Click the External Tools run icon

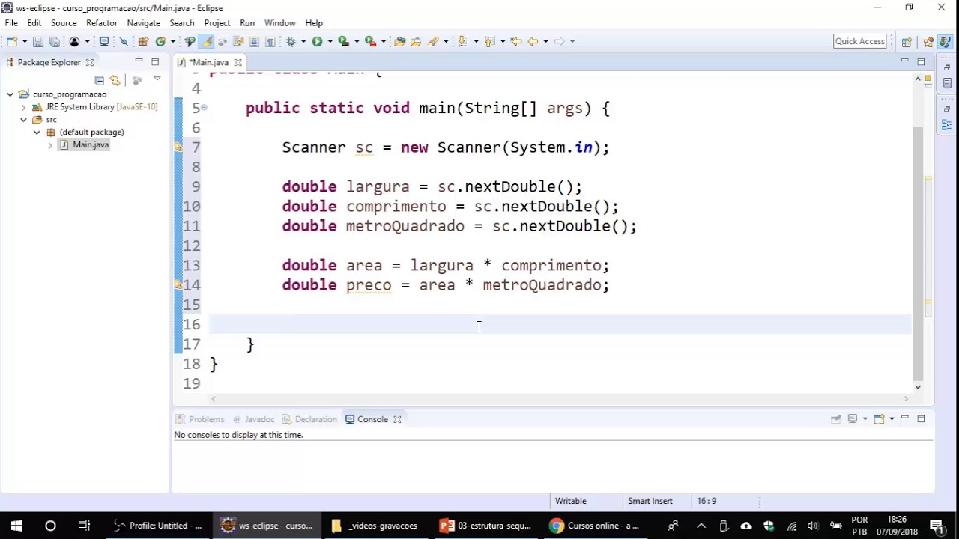pyautogui.click(x=370, y=41)
